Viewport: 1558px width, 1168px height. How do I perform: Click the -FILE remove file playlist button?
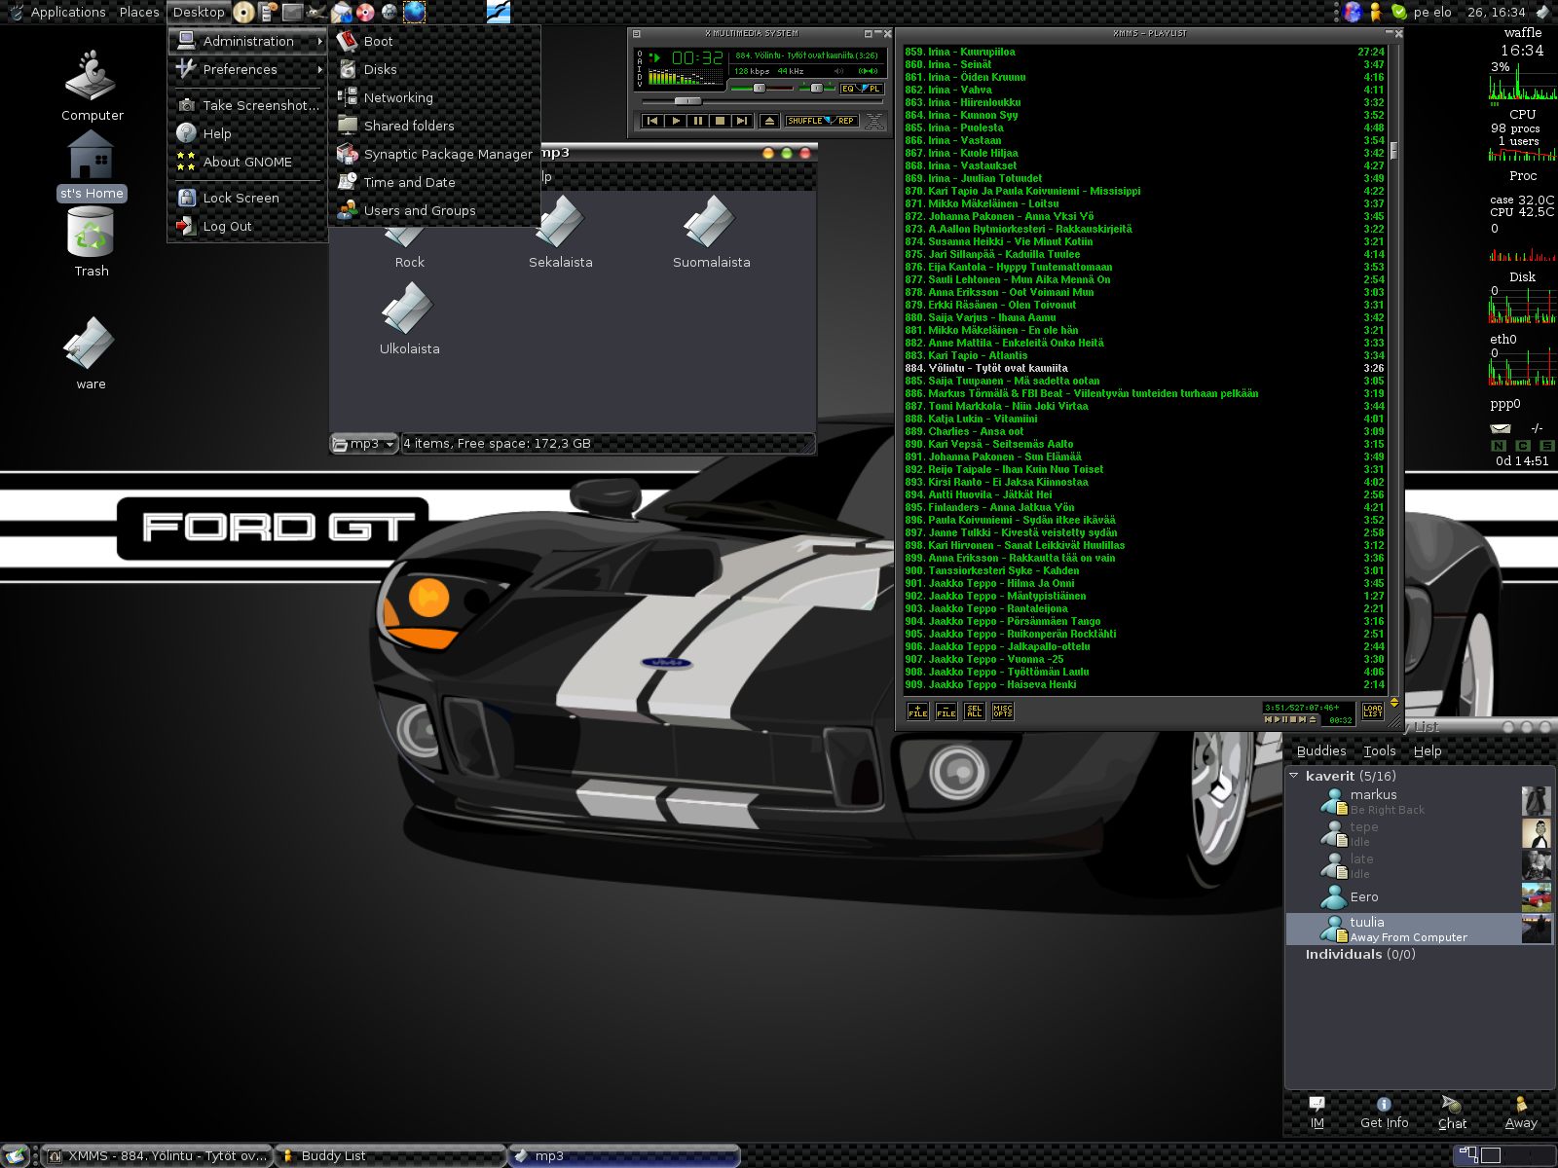coord(946,712)
